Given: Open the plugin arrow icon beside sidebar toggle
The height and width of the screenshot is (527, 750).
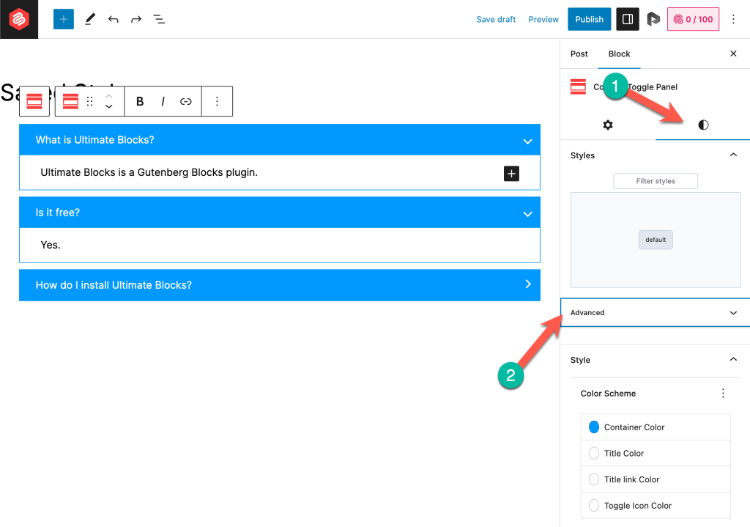Looking at the screenshot, I should 653,19.
